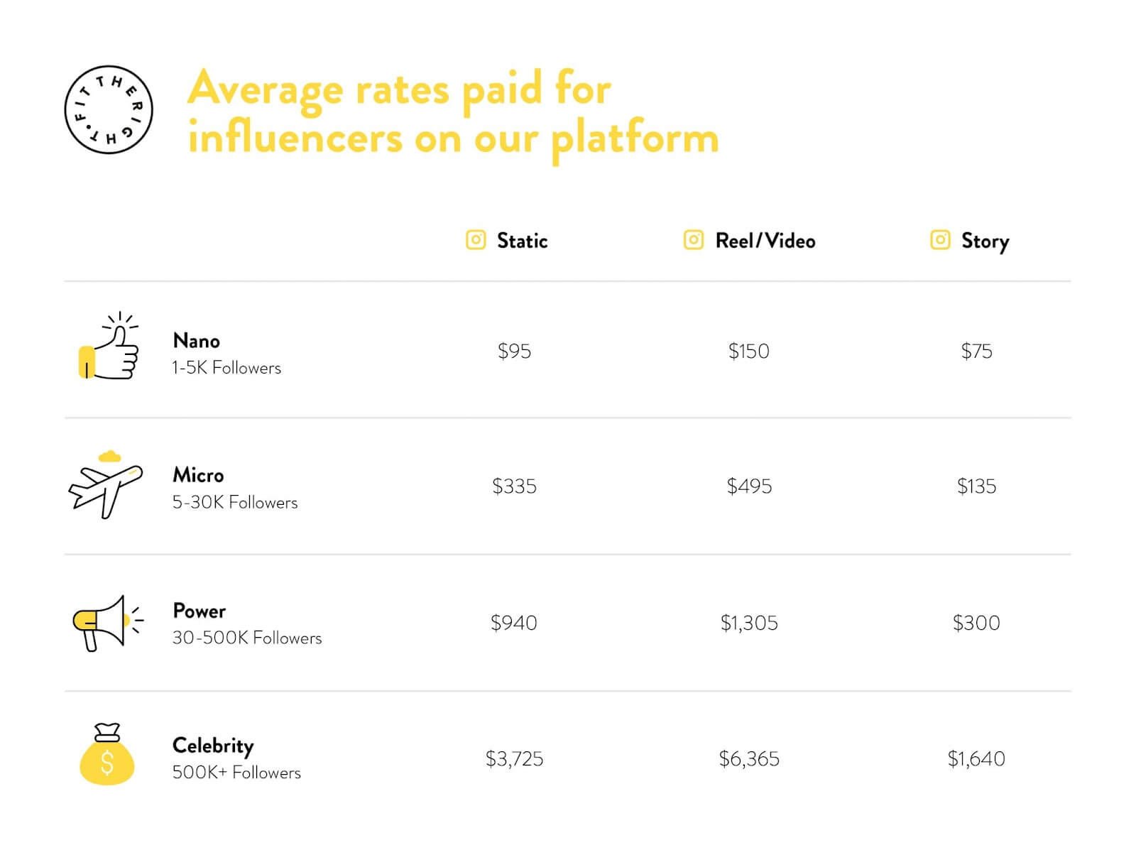The image size is (1136, 850).
Task: Click the Power tier label
Action: (199, 611)
